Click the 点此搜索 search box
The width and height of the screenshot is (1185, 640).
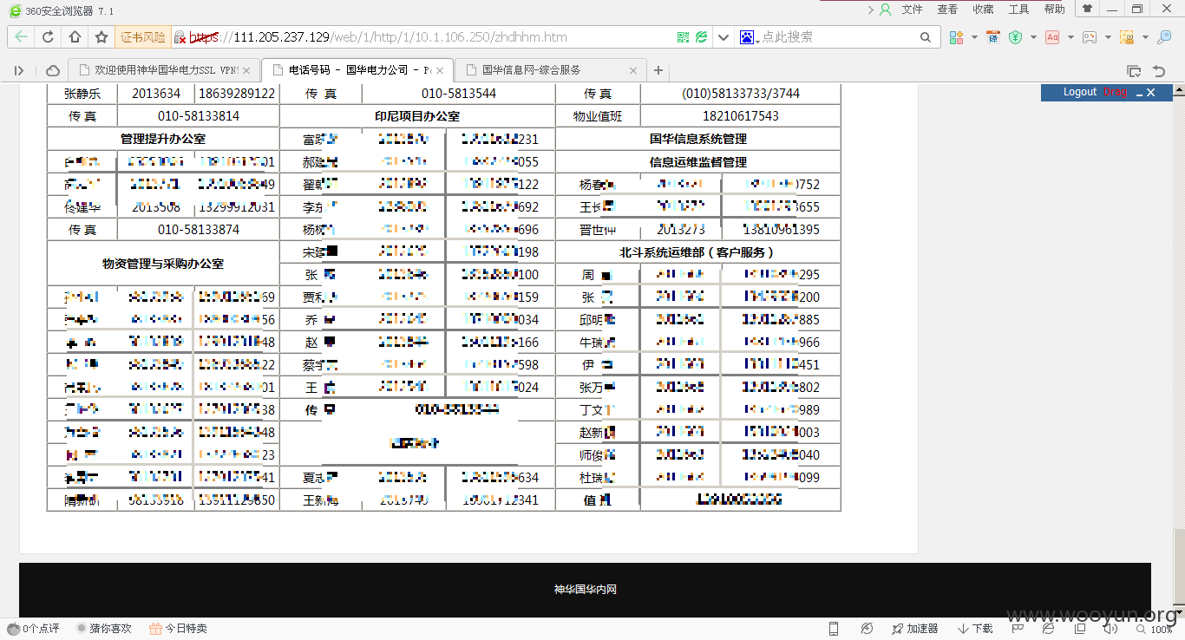click(x=837, y=37)
